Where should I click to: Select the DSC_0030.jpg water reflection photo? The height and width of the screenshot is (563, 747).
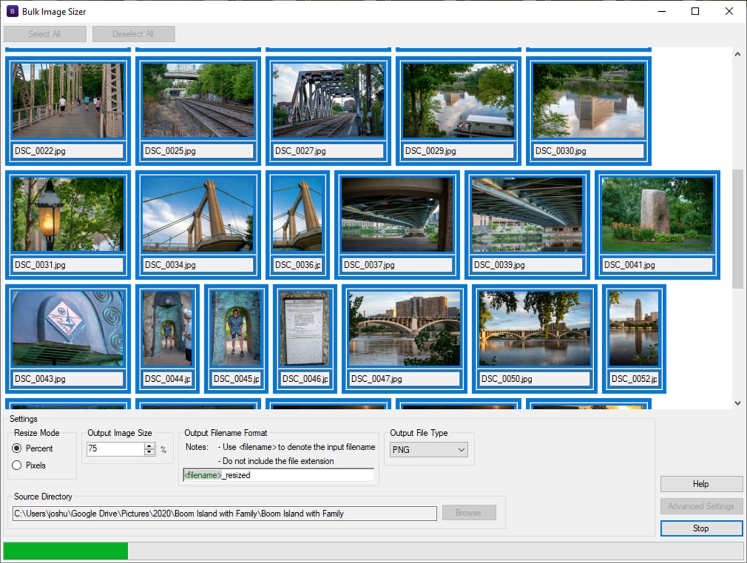pyautogui.click(x=588, y=101)
